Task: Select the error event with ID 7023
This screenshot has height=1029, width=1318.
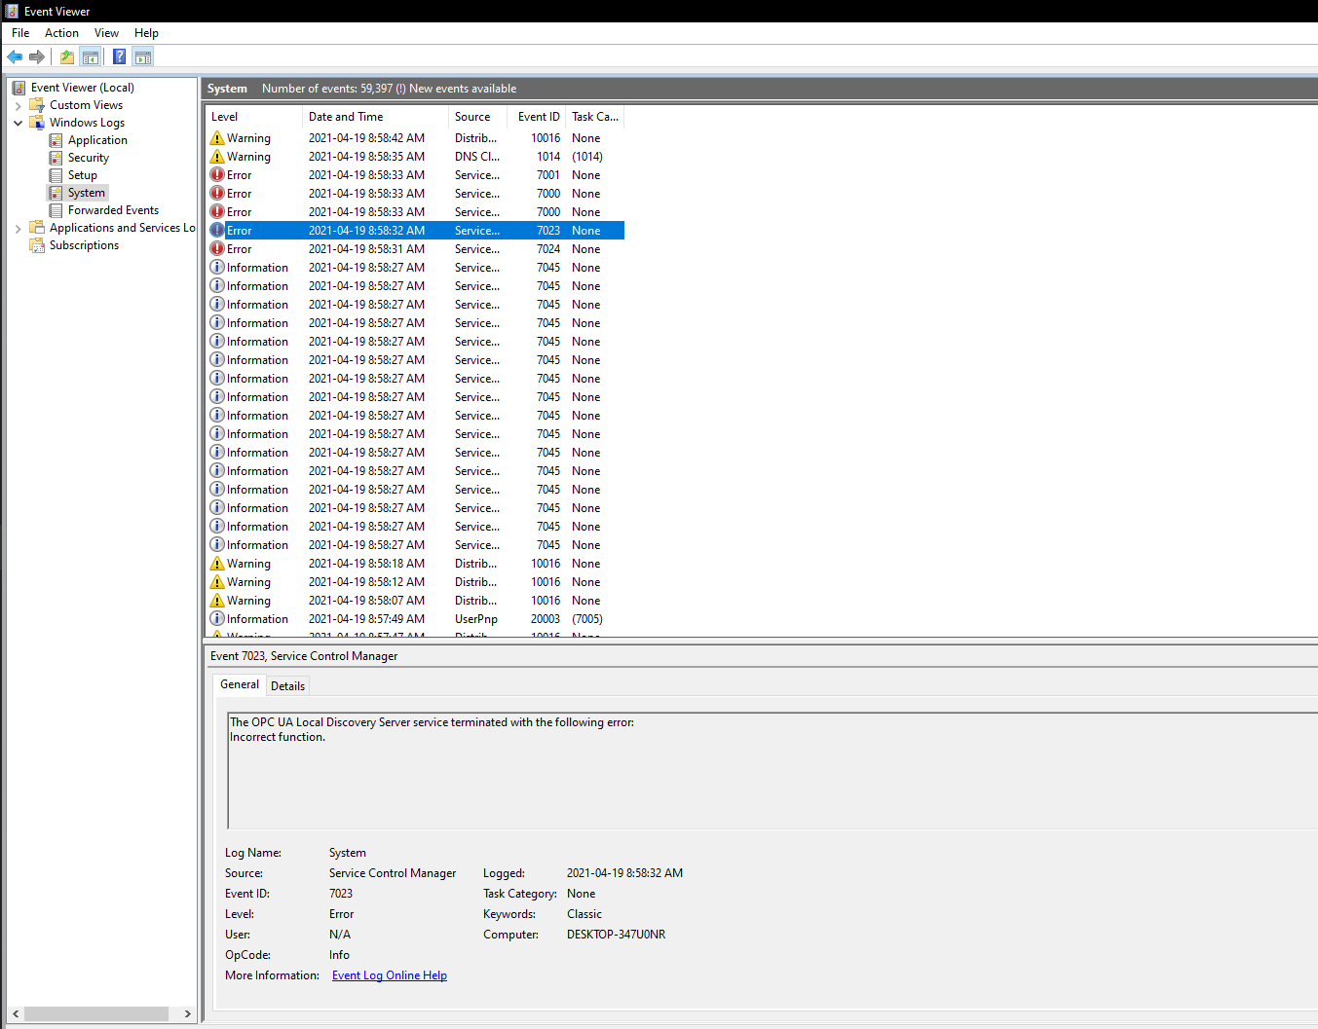Action: coord(416,231)
